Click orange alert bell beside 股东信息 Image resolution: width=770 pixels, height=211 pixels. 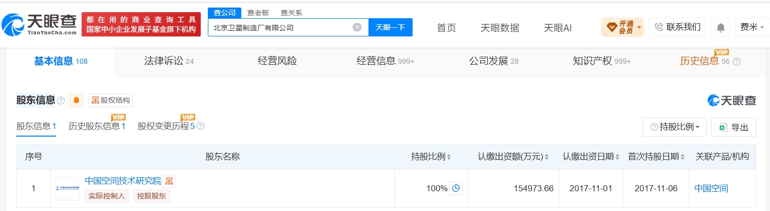point(77,100)
